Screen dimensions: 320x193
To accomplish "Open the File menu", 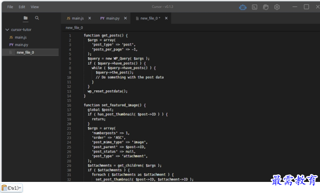I will point(10,7).
